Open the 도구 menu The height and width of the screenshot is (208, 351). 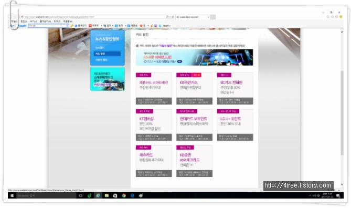[57, 22]
